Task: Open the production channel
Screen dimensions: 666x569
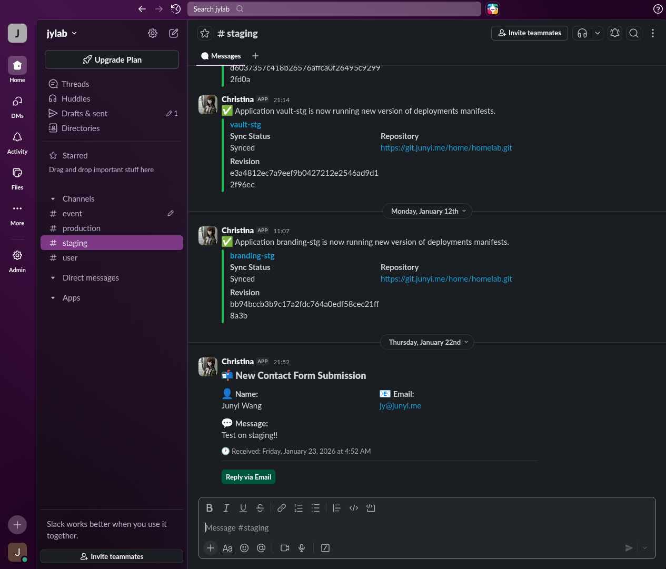Action: (x=82, y=228)
